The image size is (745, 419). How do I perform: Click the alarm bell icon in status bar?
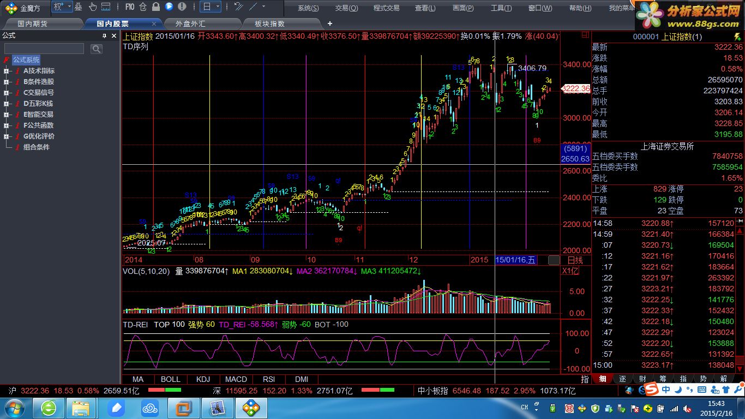coord(629,391)
